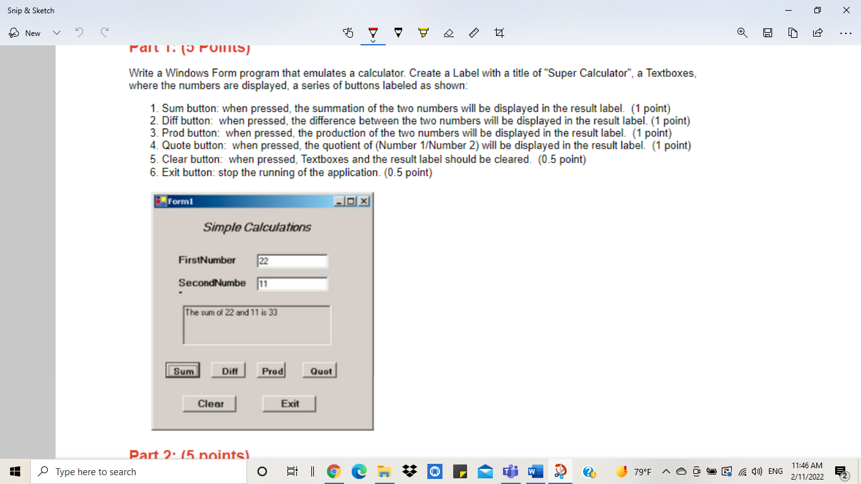
Task: Share the snip
Action: (818, 33)
